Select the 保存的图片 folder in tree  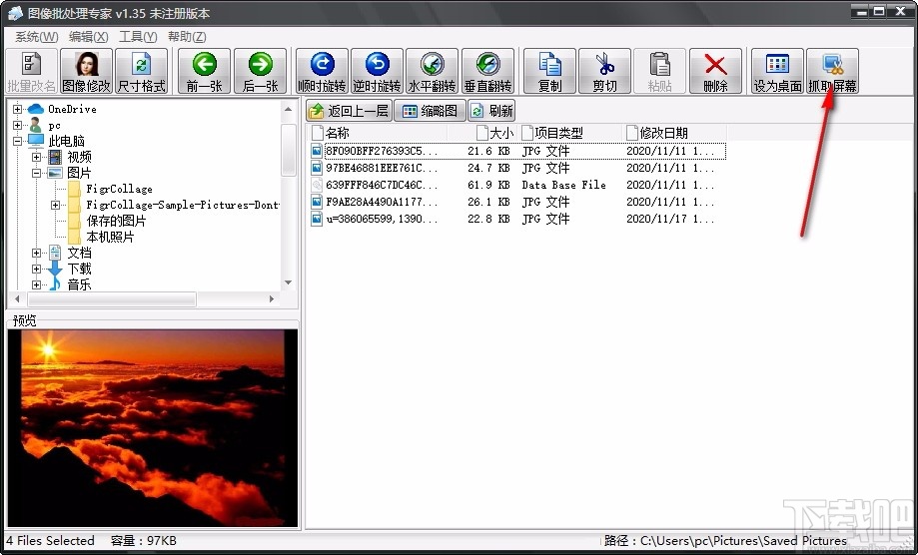[x=116, y=221]
